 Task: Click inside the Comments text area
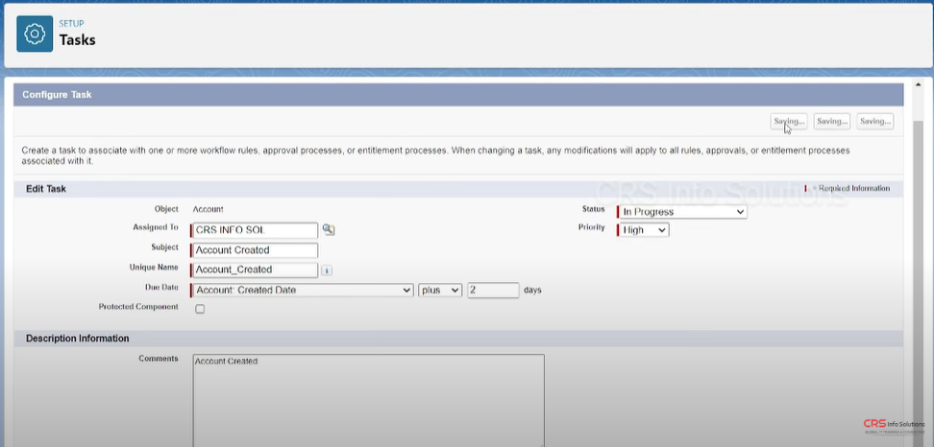coord(368,398)
